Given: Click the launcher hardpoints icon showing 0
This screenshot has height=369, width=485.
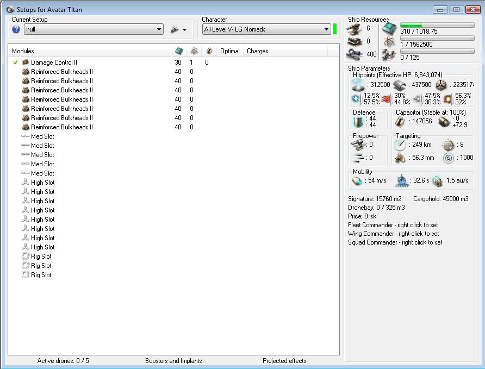Looking at the screenshot, I should pos(354,41).
